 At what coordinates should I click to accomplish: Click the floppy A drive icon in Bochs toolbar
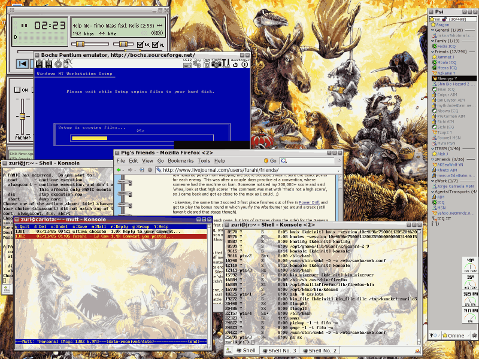[x=40, y=63]
